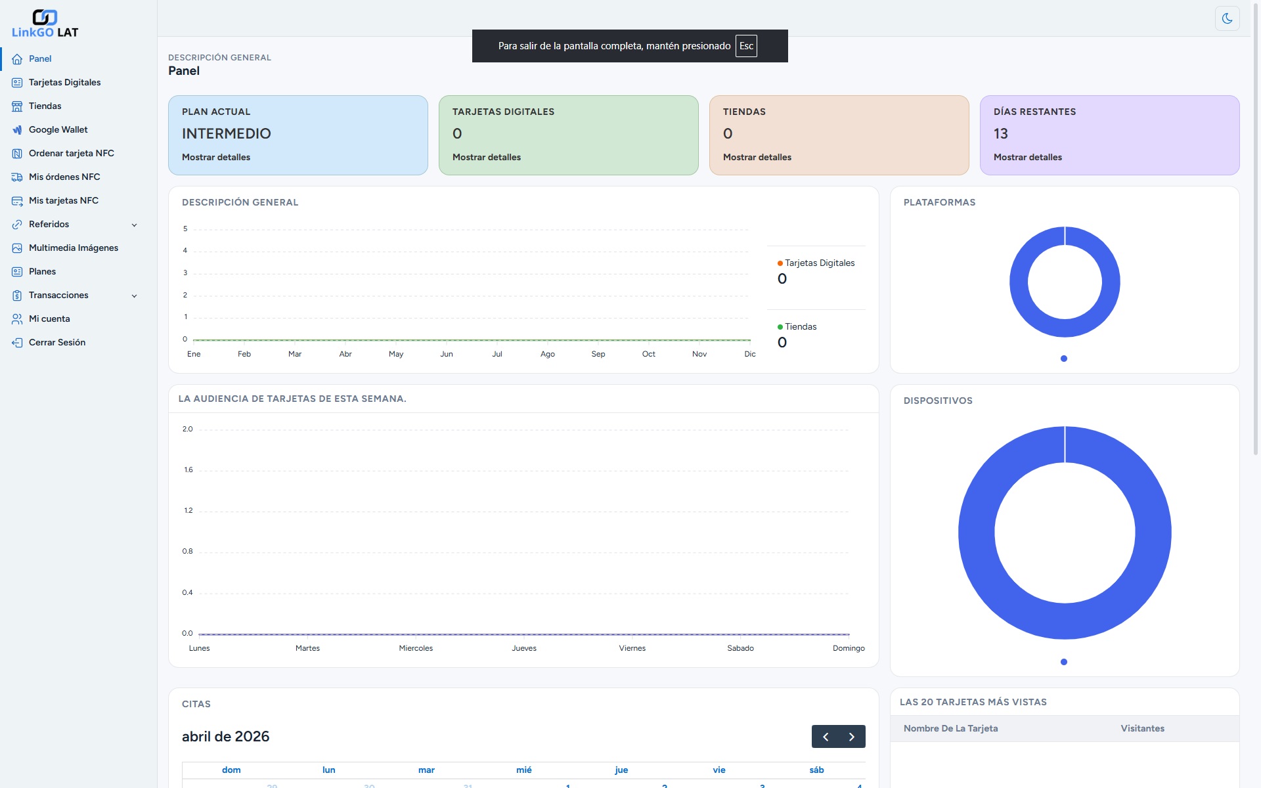Go to previous month in Citas calendar
Screen dimensions: 1261x788
[x=826, y=737]
